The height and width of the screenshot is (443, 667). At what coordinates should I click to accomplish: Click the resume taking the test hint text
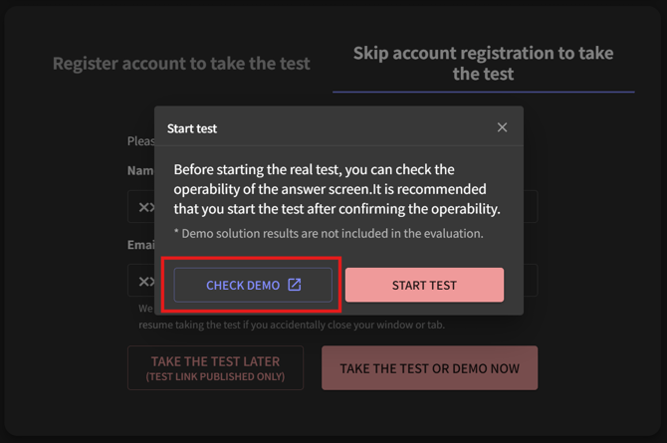pyautogui.click(x=291, y=326)
